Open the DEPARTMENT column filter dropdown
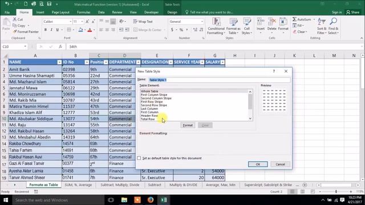365x205 pixels. click(x=138, y=62)
